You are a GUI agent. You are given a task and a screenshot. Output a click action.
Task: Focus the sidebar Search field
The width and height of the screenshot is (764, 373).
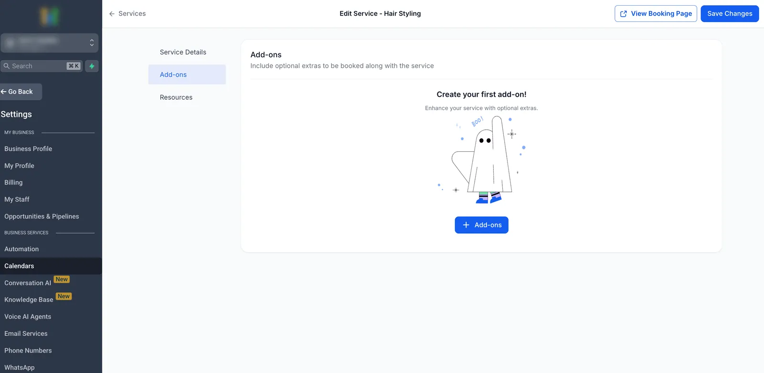coord(42,66)
